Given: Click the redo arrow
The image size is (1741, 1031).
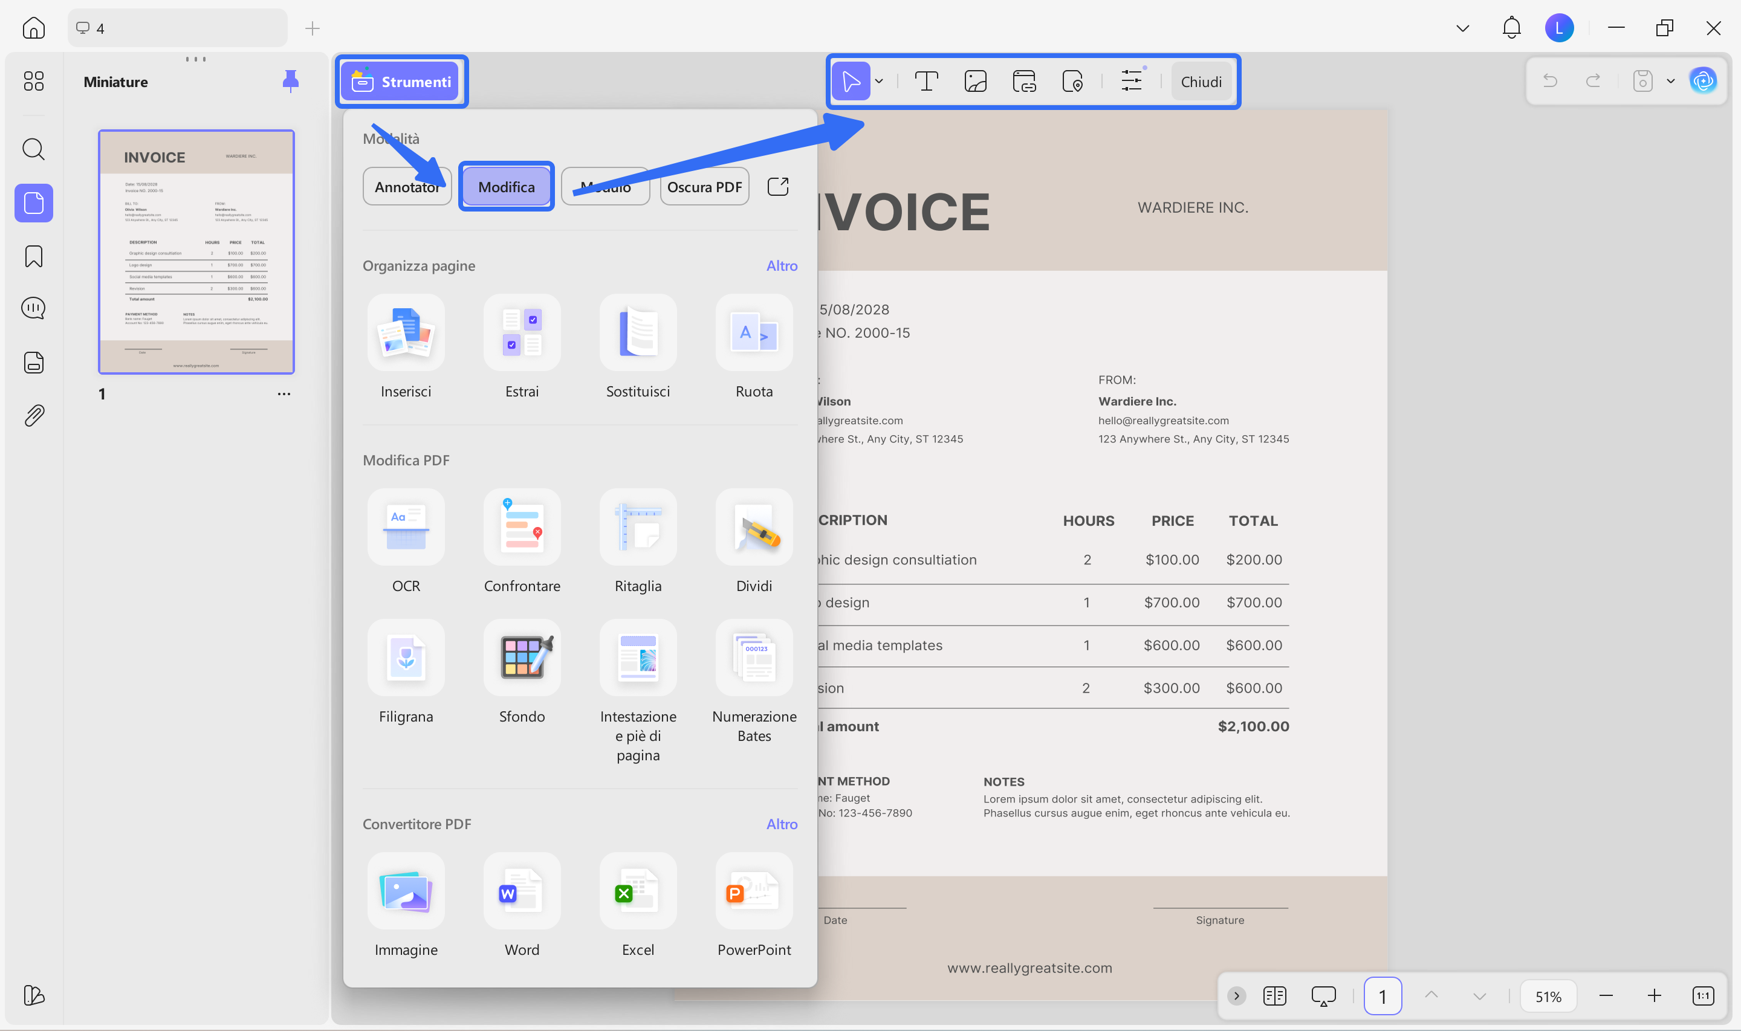Looking at the screenshot, I should click(1593, 82).
